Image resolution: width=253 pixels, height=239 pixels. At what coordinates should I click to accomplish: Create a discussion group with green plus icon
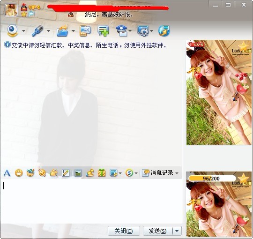tap(103, 30)
